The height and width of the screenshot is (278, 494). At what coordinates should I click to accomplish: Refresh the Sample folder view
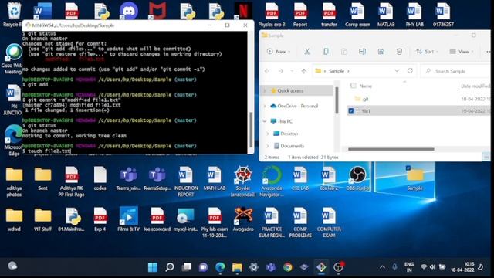[x=410, y=71]
